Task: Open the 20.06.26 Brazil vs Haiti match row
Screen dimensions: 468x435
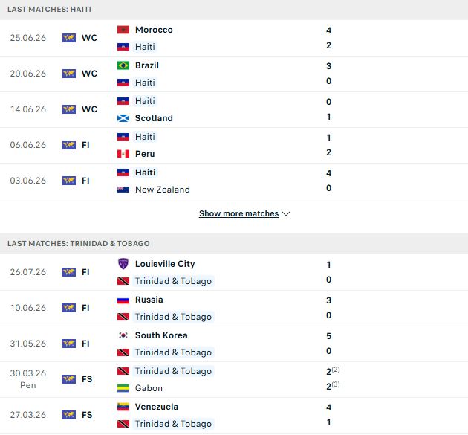Action: coord(234,74)
